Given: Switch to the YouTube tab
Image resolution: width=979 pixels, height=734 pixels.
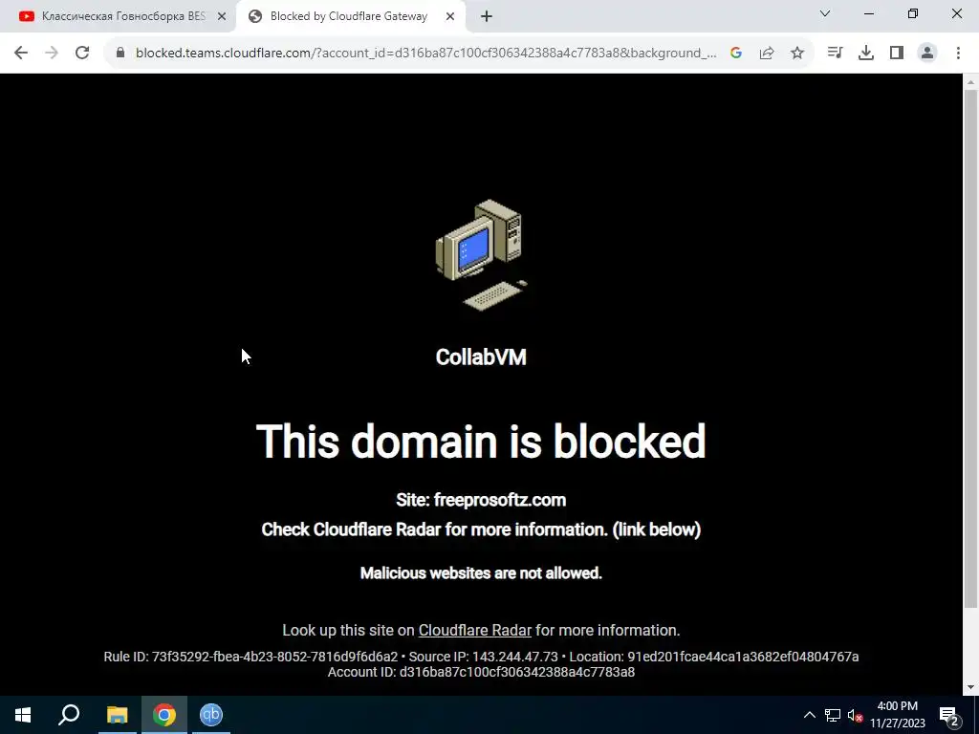Looking at the screenshot, I should 122,17.
